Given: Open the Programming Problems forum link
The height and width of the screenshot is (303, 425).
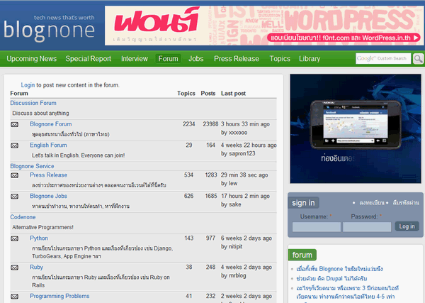Looking at the screenshot, I should pyautogui.click(x=59, y=296).
